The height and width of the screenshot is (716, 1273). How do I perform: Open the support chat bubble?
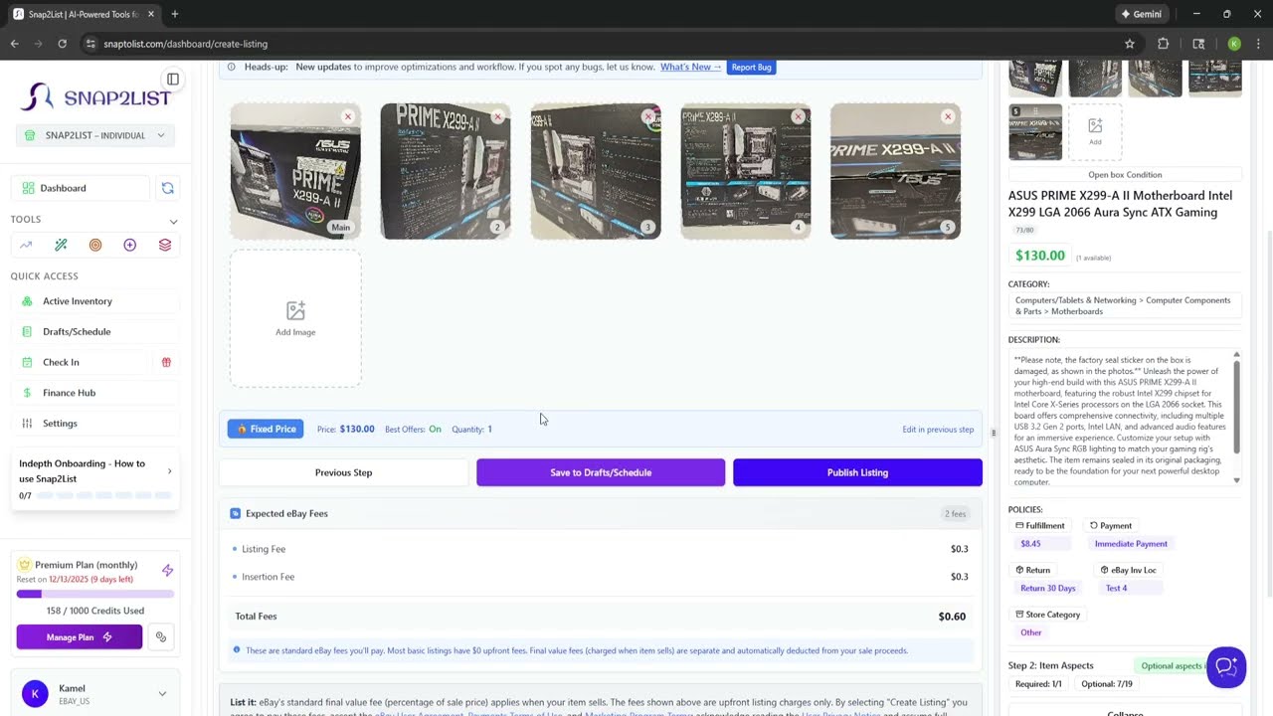[1226, 667]
